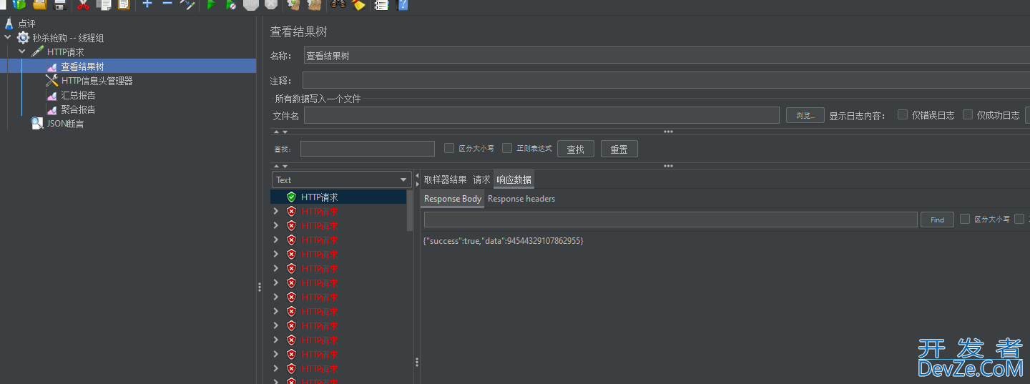Click the 查找 search text field
This screenshot has width=1030, height=384.
pos(368,149)
